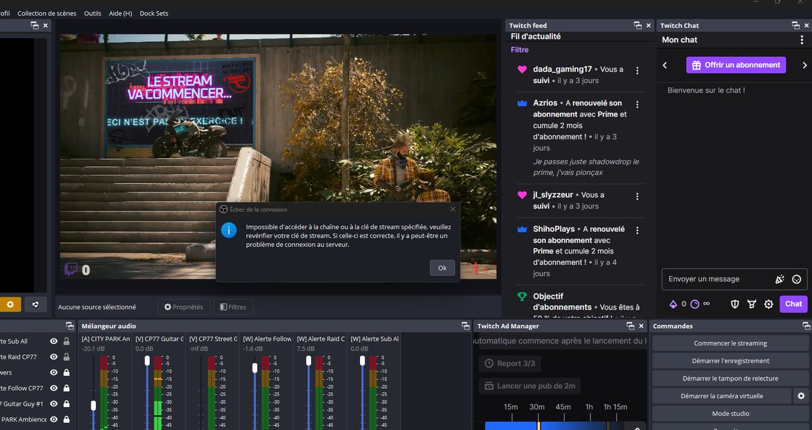Click Lancer une pub de 2m
Image resolution: width=812 pixels, height=430 pixels.
(x=531, y=386)
